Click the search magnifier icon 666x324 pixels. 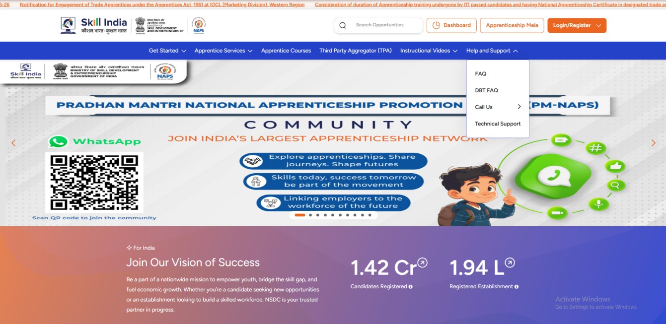(x=343, y=25)
